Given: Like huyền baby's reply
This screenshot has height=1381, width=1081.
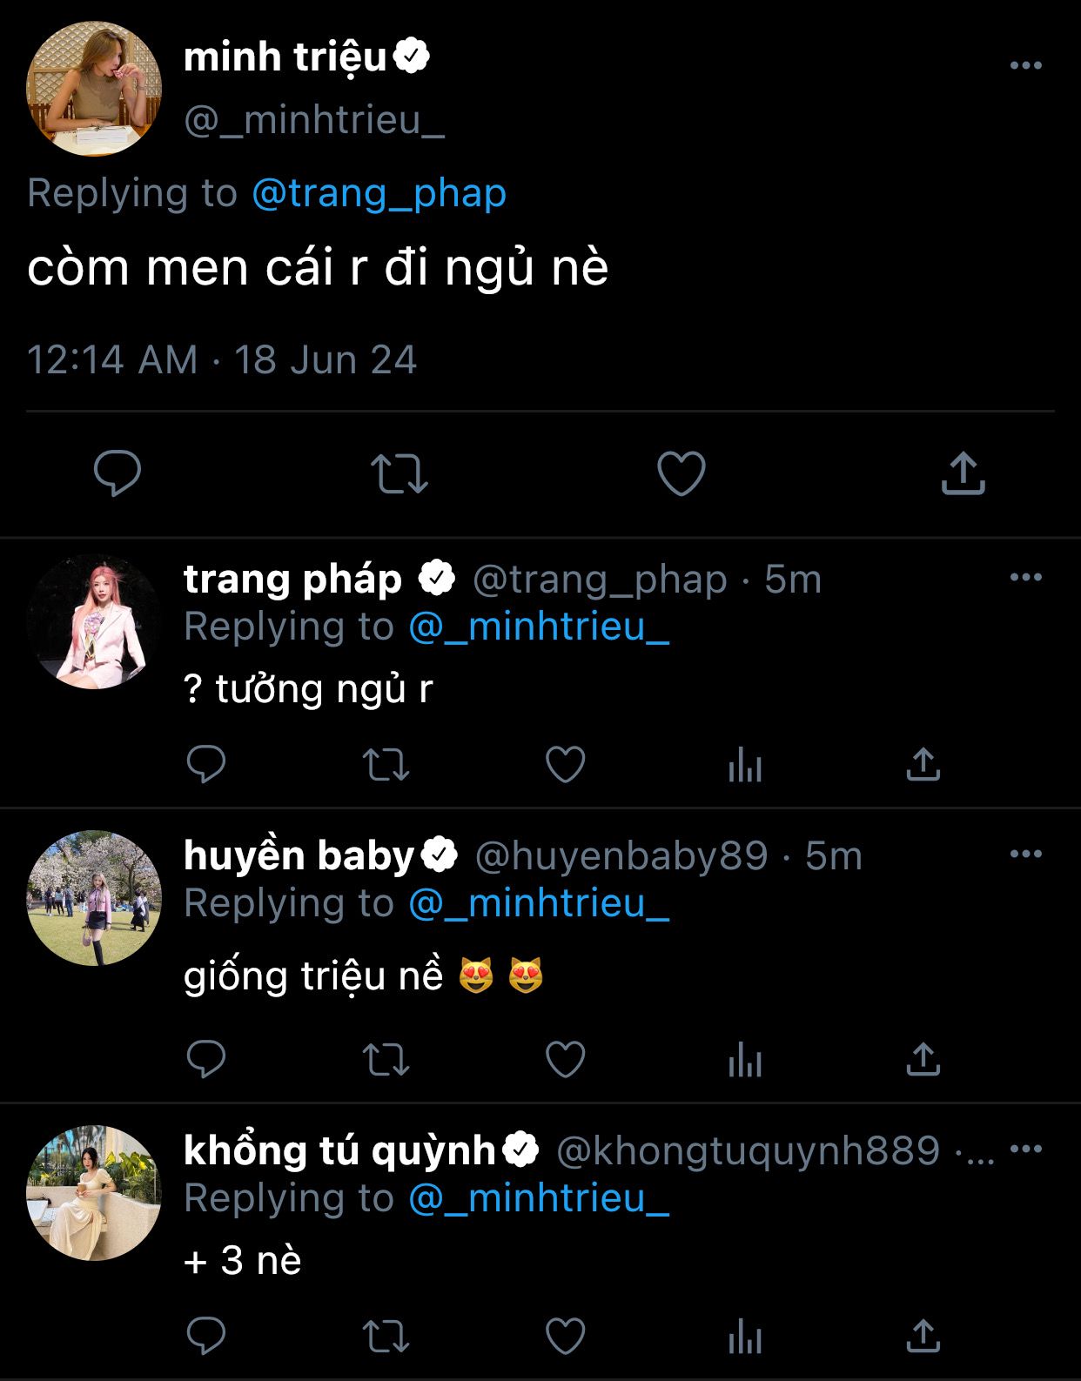Looking at the screenshot, I should tap(565, 1059).
